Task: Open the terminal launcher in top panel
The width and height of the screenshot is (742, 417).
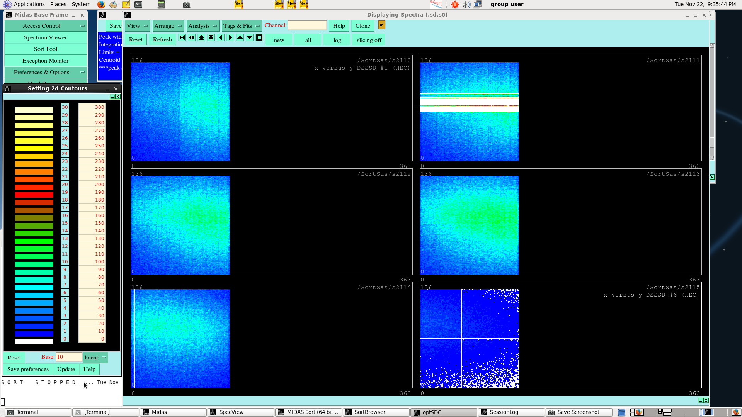Action: [x=138, y=5]
